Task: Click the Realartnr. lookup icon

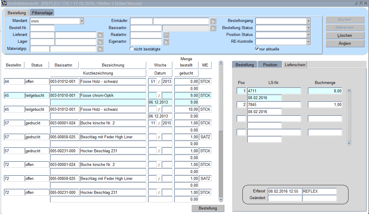Action: (166, 35)
